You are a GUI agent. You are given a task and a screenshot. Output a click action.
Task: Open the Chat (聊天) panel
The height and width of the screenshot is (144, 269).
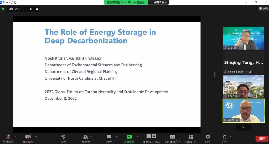pos(109,137)
